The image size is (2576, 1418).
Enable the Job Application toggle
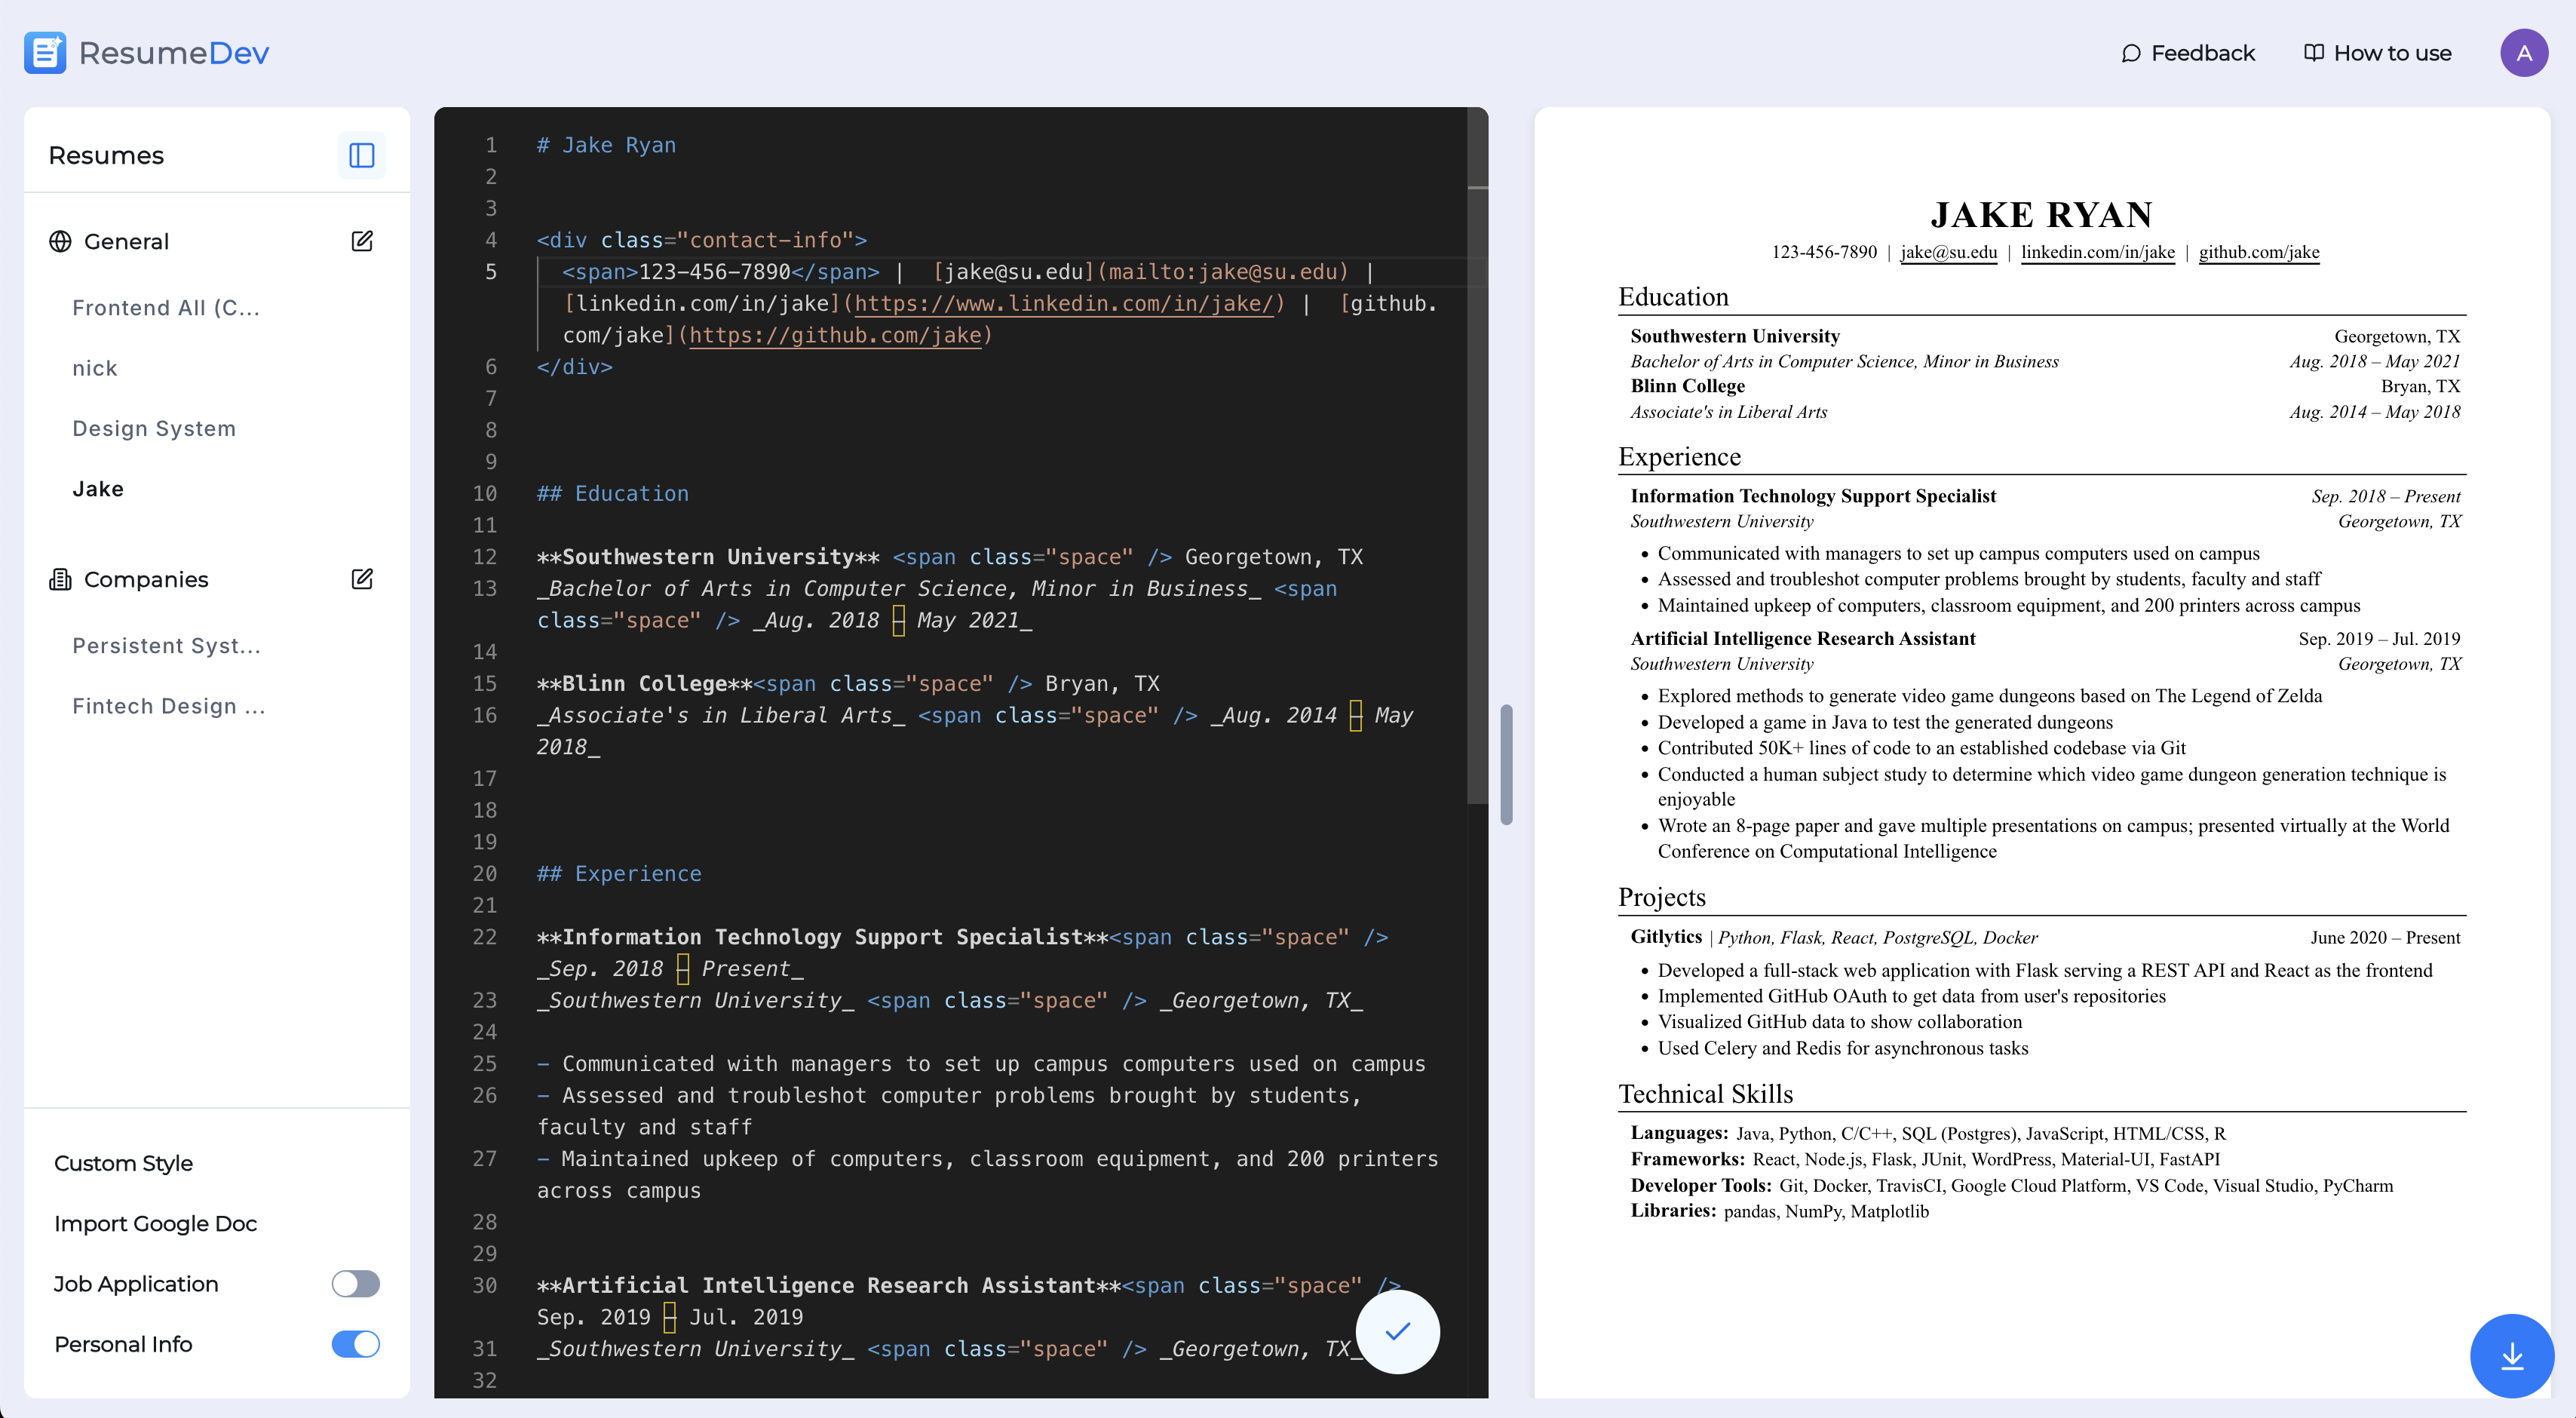point(355,1284)
